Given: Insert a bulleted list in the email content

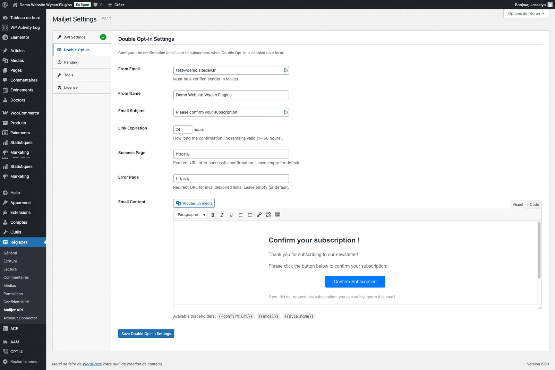Looking at the screenshot, I should (240, 215).
